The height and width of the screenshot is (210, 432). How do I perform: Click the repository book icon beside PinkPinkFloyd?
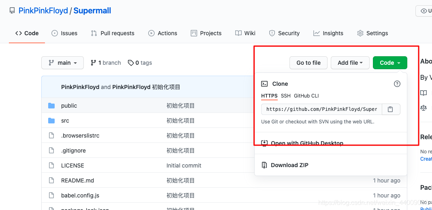(x=12, y=11)
